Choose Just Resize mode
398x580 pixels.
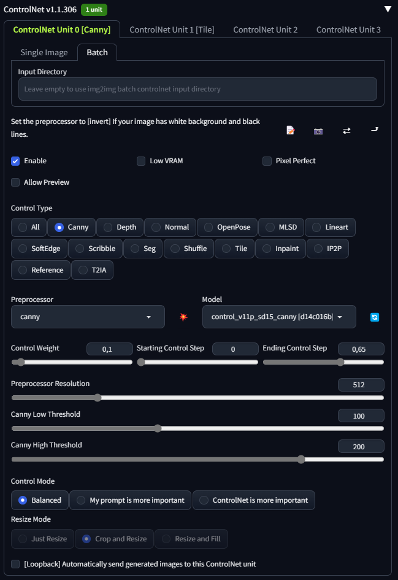click(42, 539)
